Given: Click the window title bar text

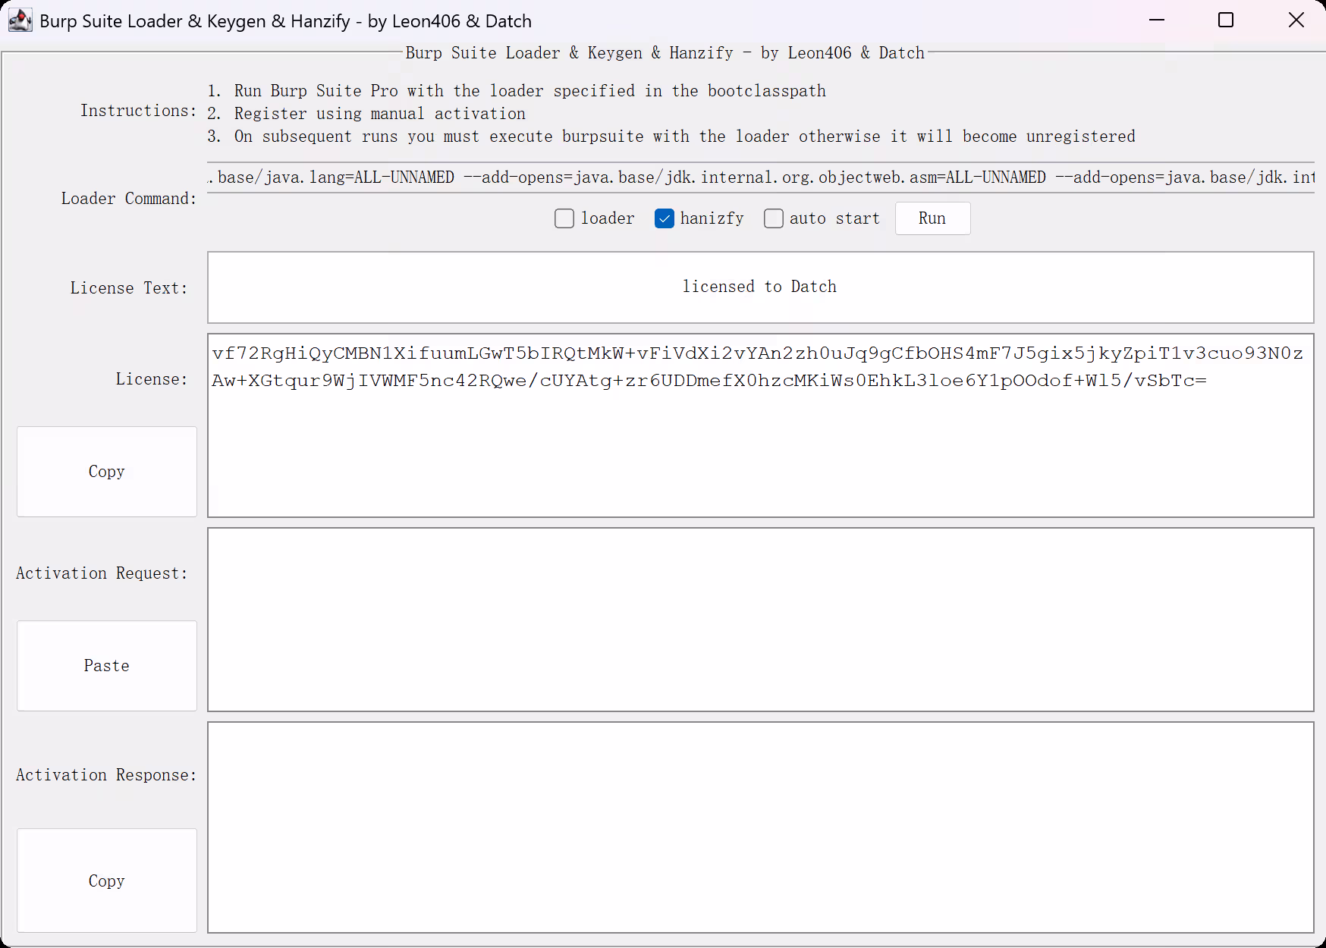Looking at the screenshot, I should [285, 21].
